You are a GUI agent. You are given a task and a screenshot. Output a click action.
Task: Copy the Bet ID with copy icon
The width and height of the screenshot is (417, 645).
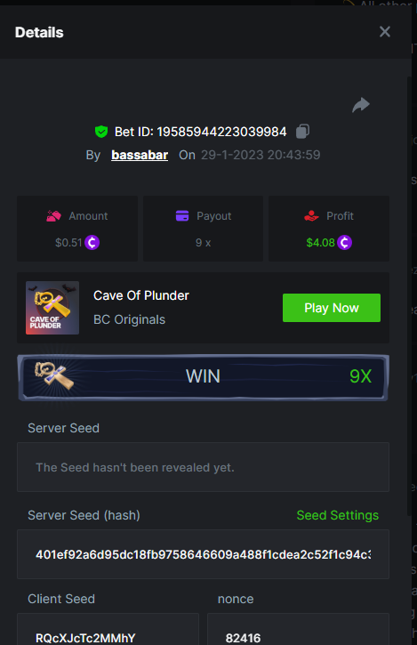click(x=302, y=131)
